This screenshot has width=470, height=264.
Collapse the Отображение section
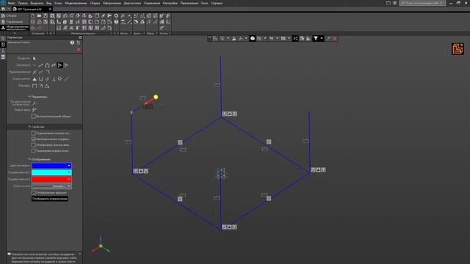29,159
